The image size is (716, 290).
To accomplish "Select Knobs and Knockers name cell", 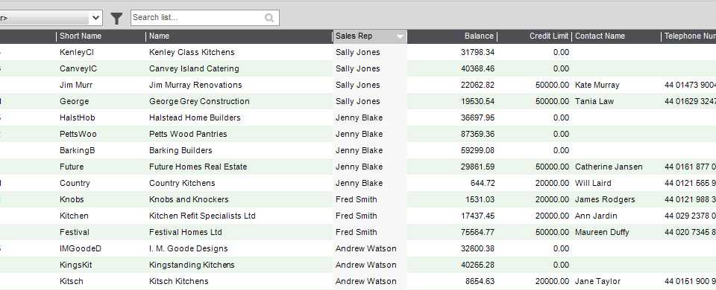I will [x=189, y=200].
